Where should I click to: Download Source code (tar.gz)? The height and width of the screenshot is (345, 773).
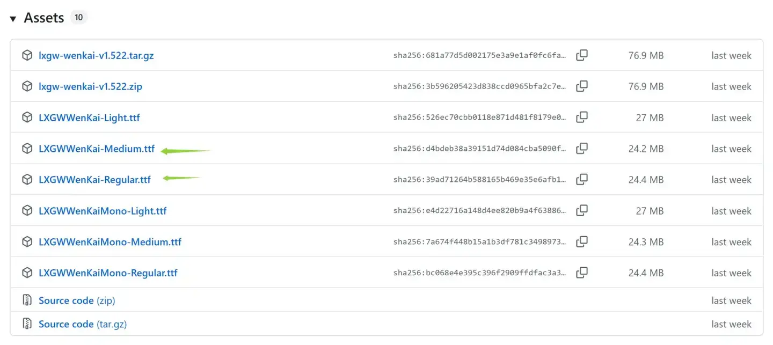[83, 324]
